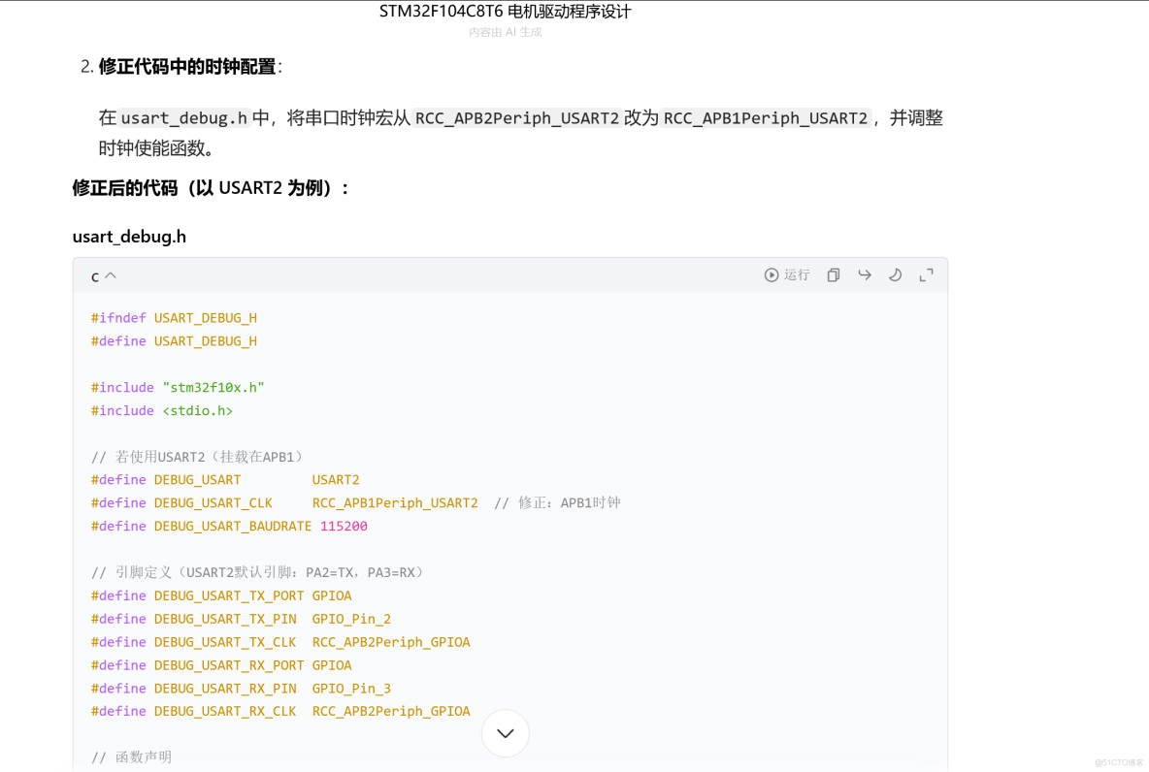Click the usart_debug.h file heading

pyautogui.click(x=129, y=236)
